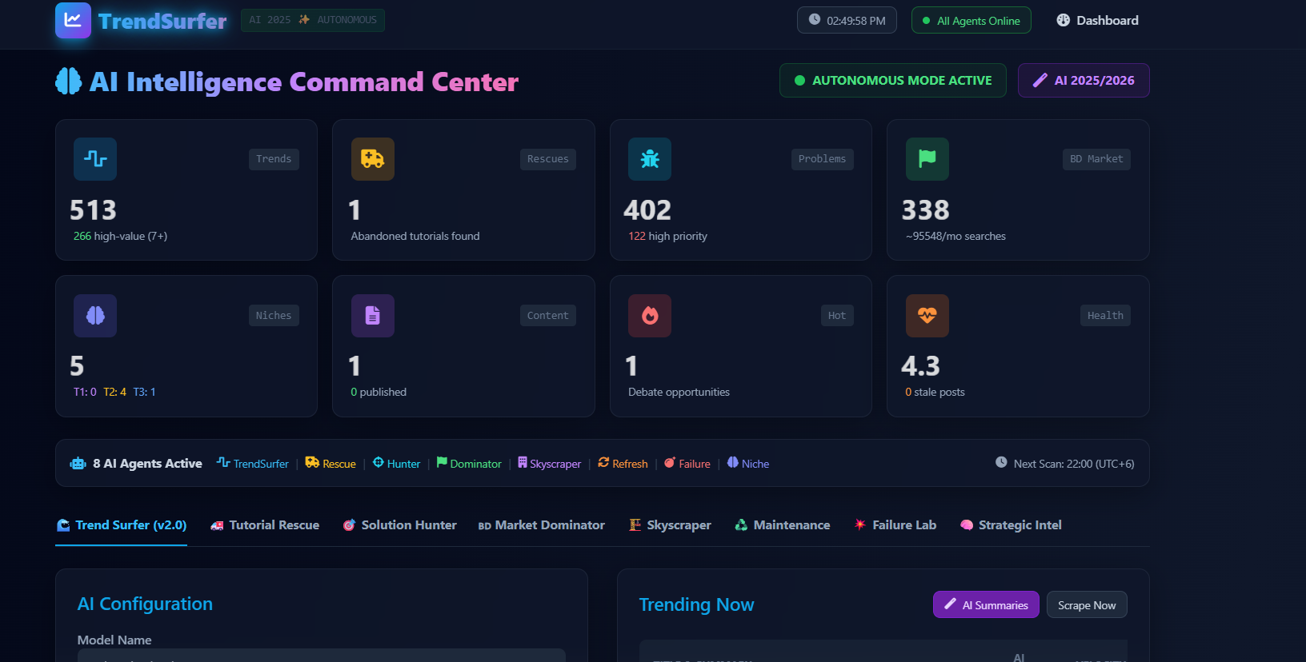1306x662 pixels.
Task: Click the Problems bug icon
Action: [x=650, y=159]
